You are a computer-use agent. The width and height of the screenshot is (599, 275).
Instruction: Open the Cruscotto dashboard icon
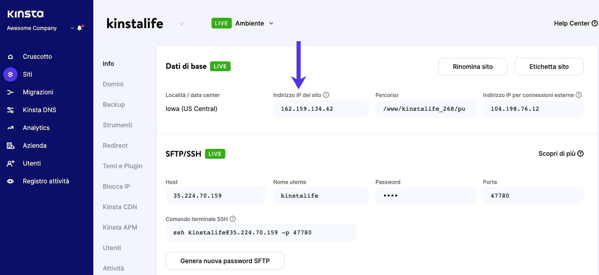[10, 56]
